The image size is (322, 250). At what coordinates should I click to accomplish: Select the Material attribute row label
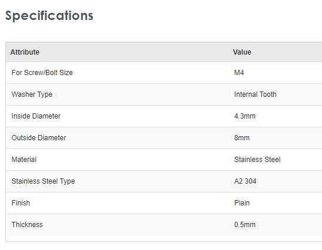[24, 160]
